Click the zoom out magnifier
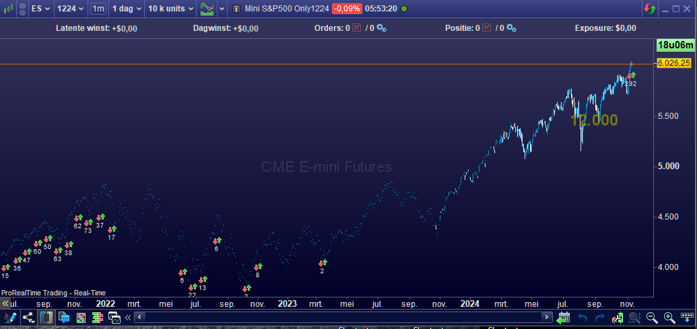The image size is (697, 329). [652, 318]
